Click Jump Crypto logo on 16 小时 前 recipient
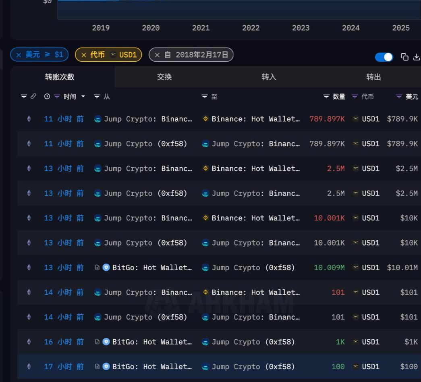This screenshot has width=421, height=382. (x=205, y=342)
